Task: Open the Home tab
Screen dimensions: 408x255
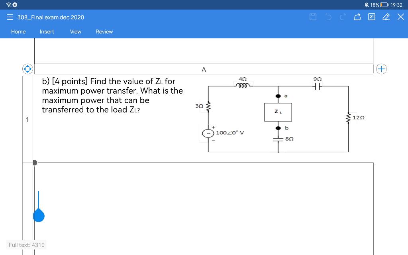Action: 18,31
